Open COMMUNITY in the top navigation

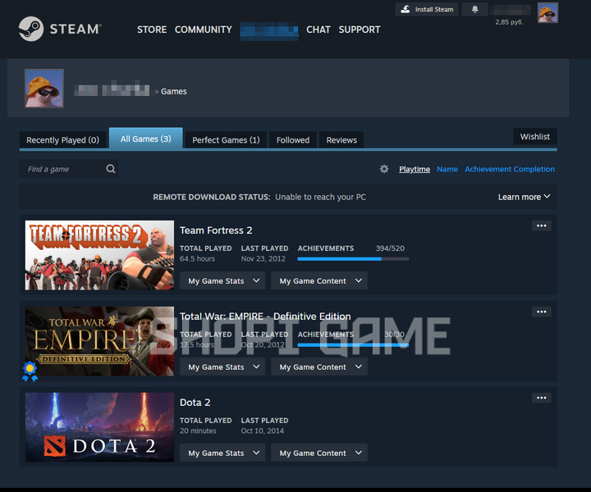[x=204, y=30]
